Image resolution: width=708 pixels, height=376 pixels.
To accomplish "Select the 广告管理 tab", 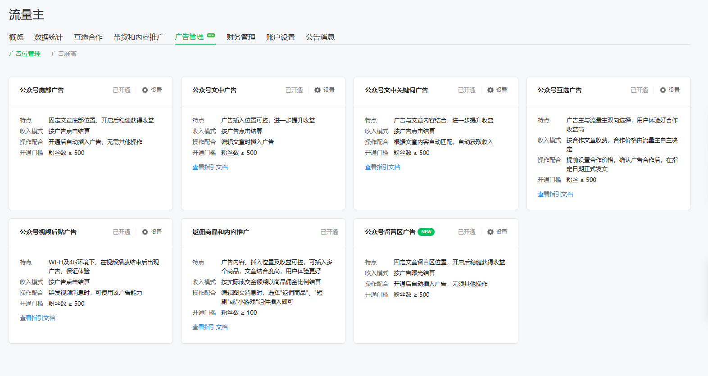I will pos(189,37).
